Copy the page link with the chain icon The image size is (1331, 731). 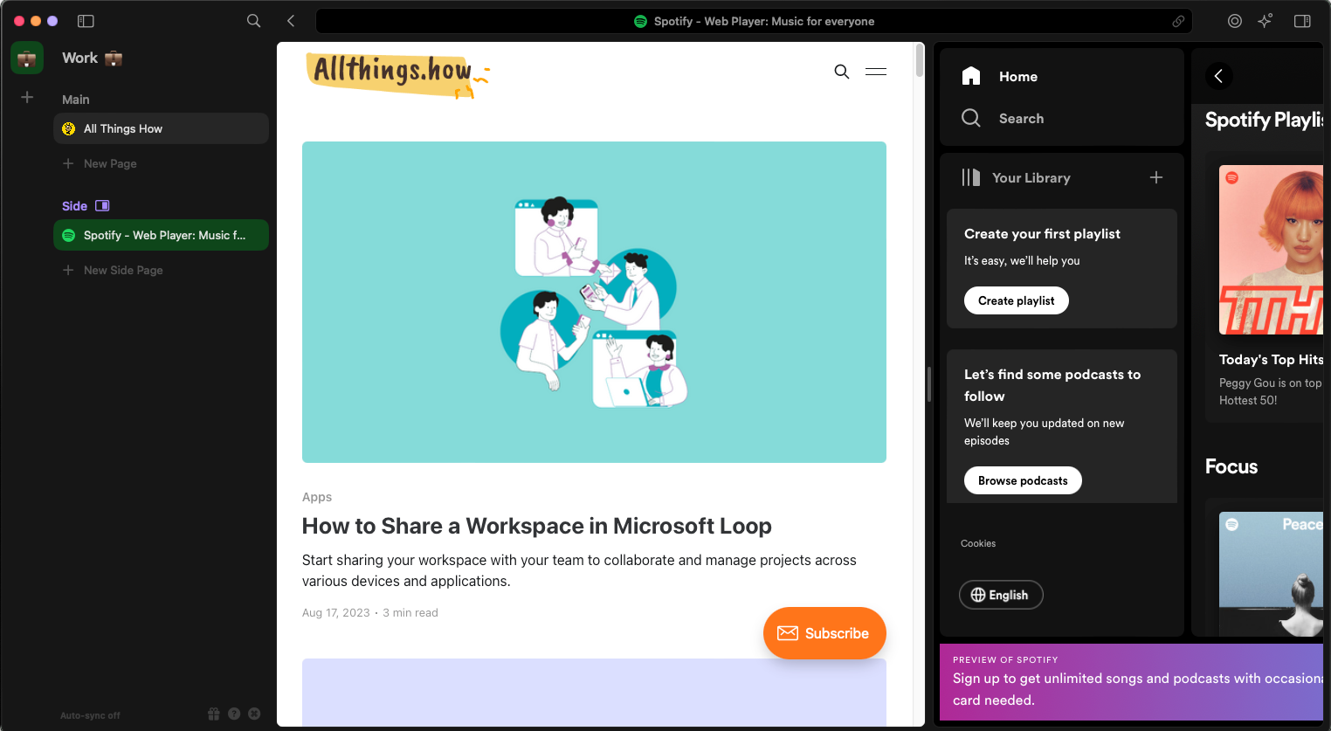(x=1178, y=21)
